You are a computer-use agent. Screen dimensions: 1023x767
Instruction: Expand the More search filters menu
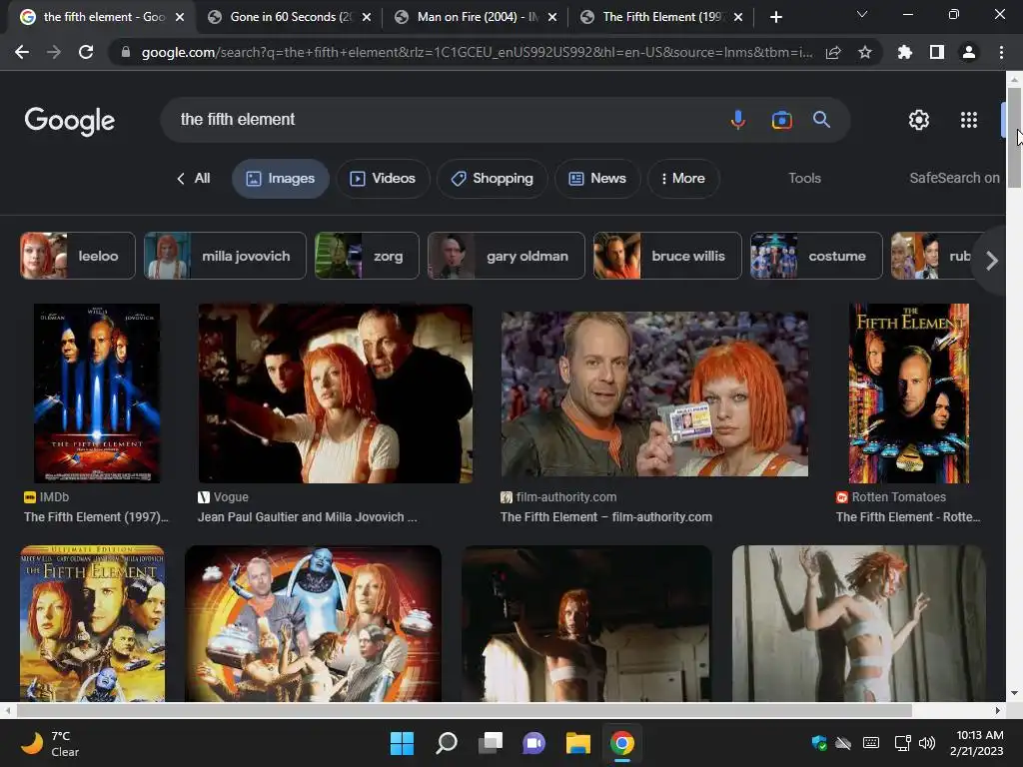[x=683, y=178]
